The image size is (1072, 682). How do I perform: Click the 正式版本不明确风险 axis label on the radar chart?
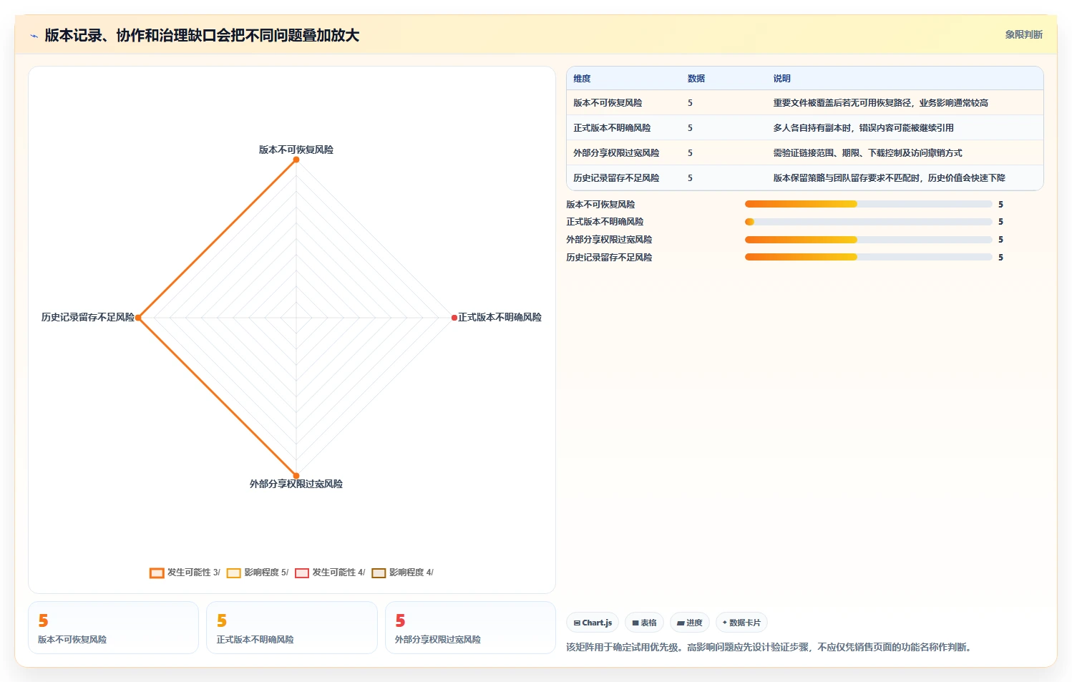tap(500, 317)
